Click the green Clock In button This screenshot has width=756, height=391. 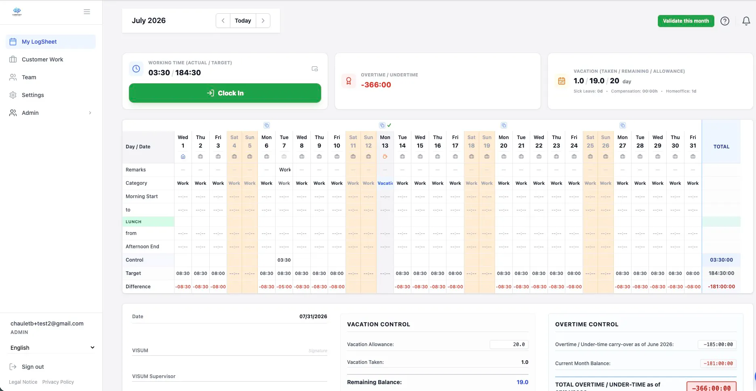click(225, 93)
